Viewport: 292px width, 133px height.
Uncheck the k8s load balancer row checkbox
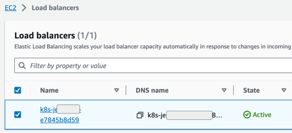click(x=18, y=115)
